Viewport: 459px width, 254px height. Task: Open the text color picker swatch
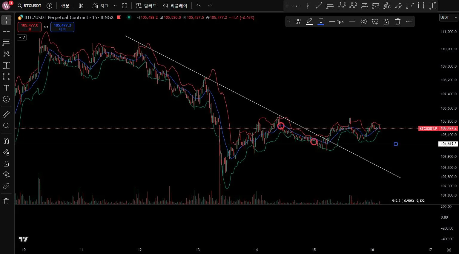point(321,21)
